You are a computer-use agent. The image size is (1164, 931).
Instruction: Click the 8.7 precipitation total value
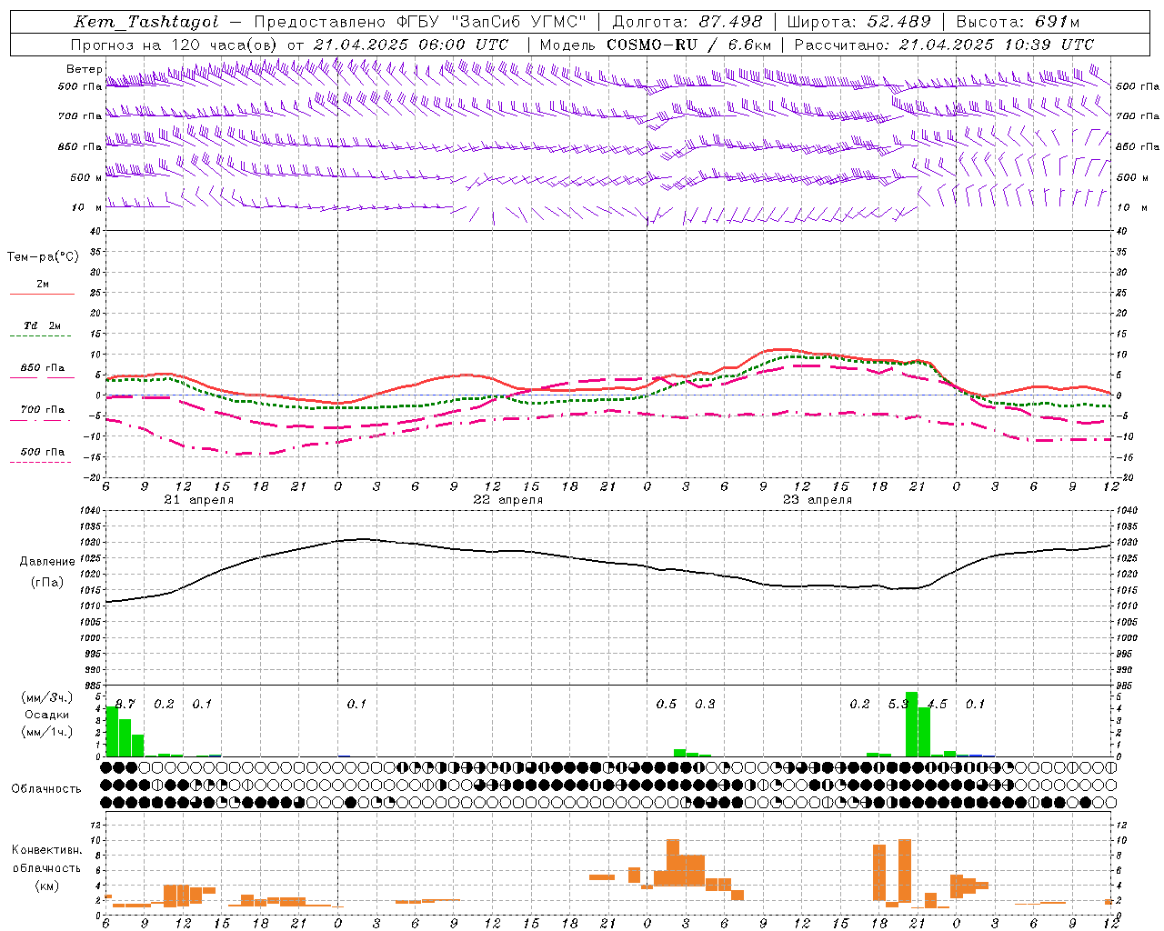coord(125,704)
